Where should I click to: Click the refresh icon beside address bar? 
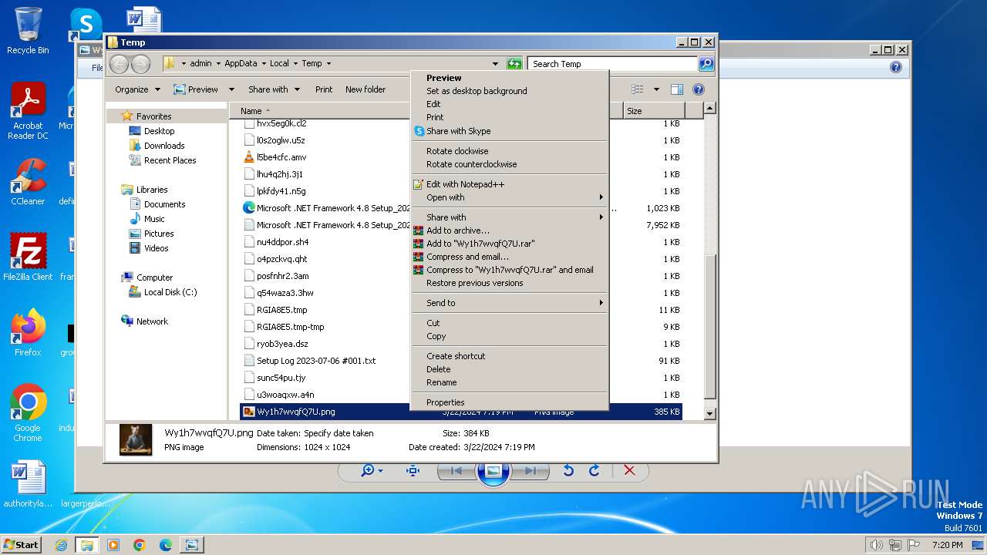coord(514,64)
